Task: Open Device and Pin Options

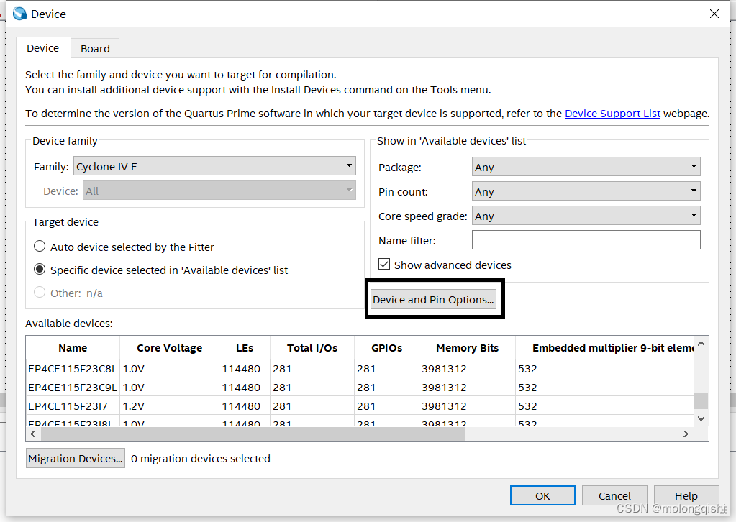Action: 433,299
